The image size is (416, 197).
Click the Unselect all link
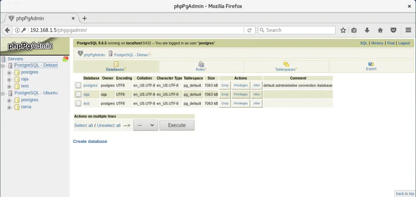[x=109, y=126]
